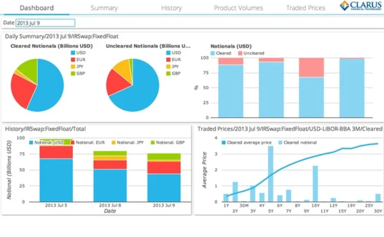Switch to the Summary tab

(x=104, y=8)
